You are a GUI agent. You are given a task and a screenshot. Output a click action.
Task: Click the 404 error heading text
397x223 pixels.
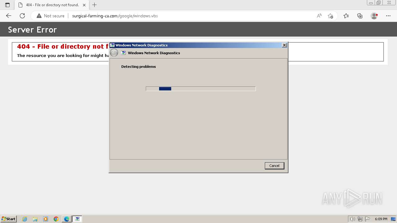tap(63, 46)
